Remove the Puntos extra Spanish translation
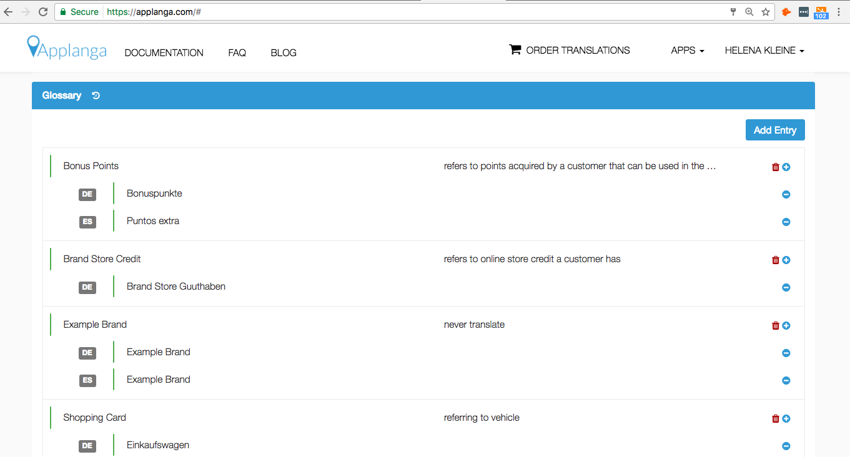The width and height of the screenshot is (850, 457). pos(786,222)
